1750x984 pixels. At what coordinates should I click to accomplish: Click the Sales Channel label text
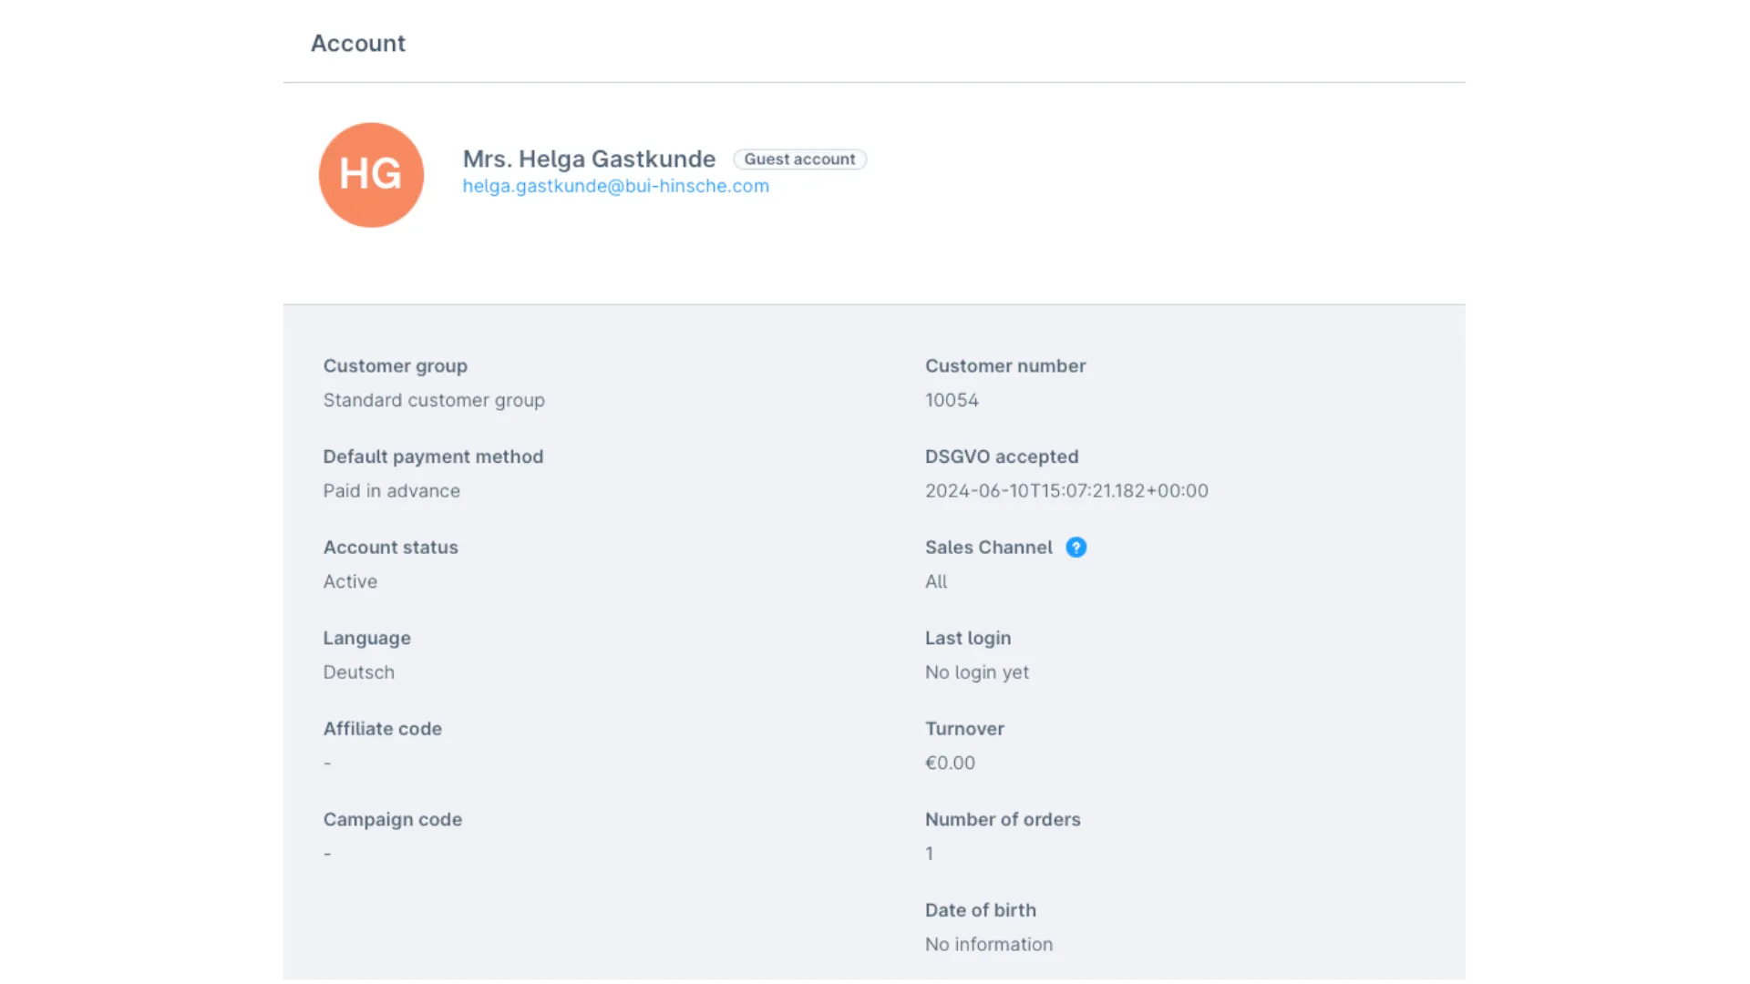pos(988,548)
